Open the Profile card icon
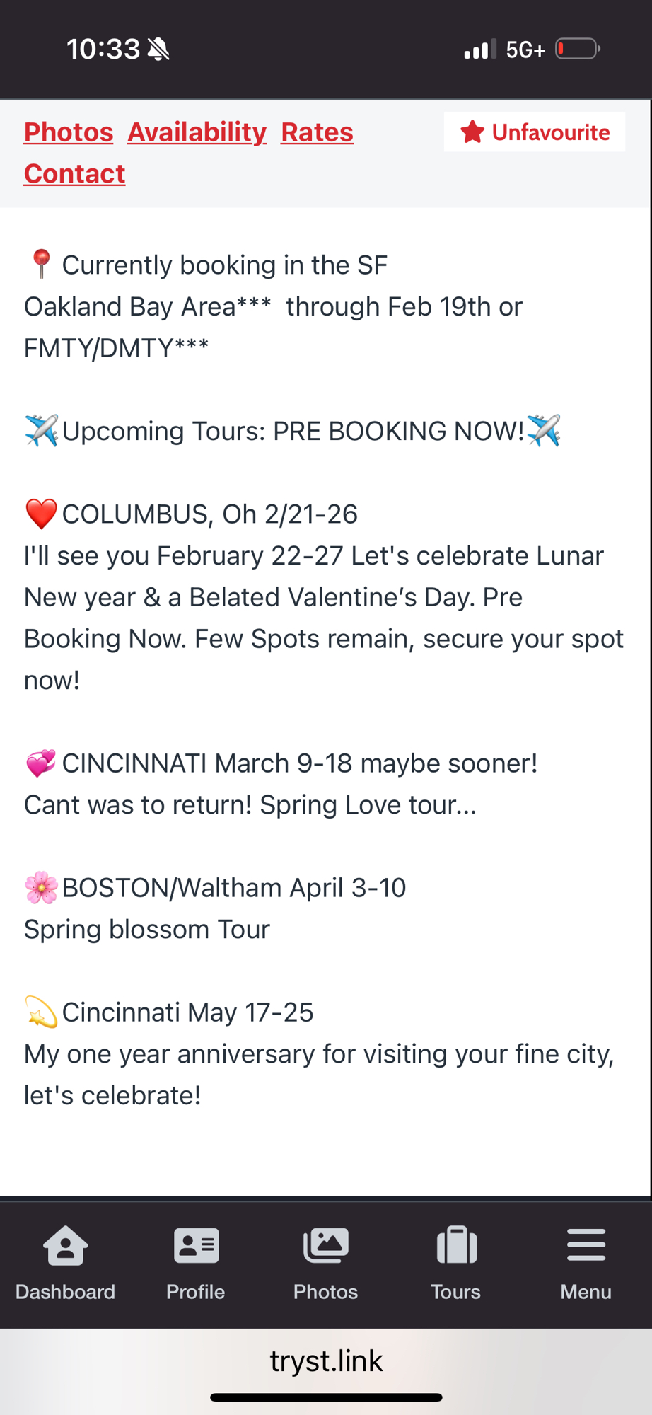This screenshot has width=652, height=1415. click(x=196, y=1246)
